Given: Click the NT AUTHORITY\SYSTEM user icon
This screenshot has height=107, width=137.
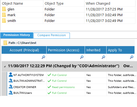Looking at the screenshot, I should click(x=11, y=75).
